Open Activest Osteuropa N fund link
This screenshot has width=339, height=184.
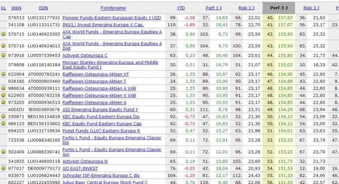85,161
